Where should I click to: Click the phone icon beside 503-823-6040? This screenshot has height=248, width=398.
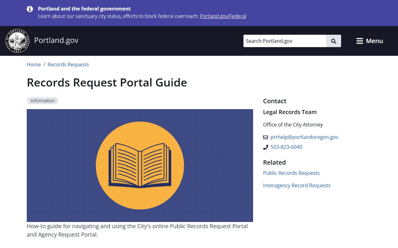coord(266,147)
